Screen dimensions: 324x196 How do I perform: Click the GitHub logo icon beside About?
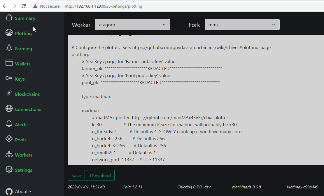point(9,191)
